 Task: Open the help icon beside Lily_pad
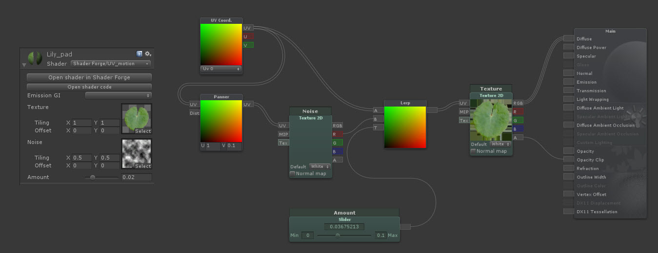click(x=139, y=54)
